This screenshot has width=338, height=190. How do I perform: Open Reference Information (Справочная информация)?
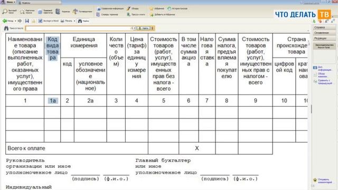[110, 8]
